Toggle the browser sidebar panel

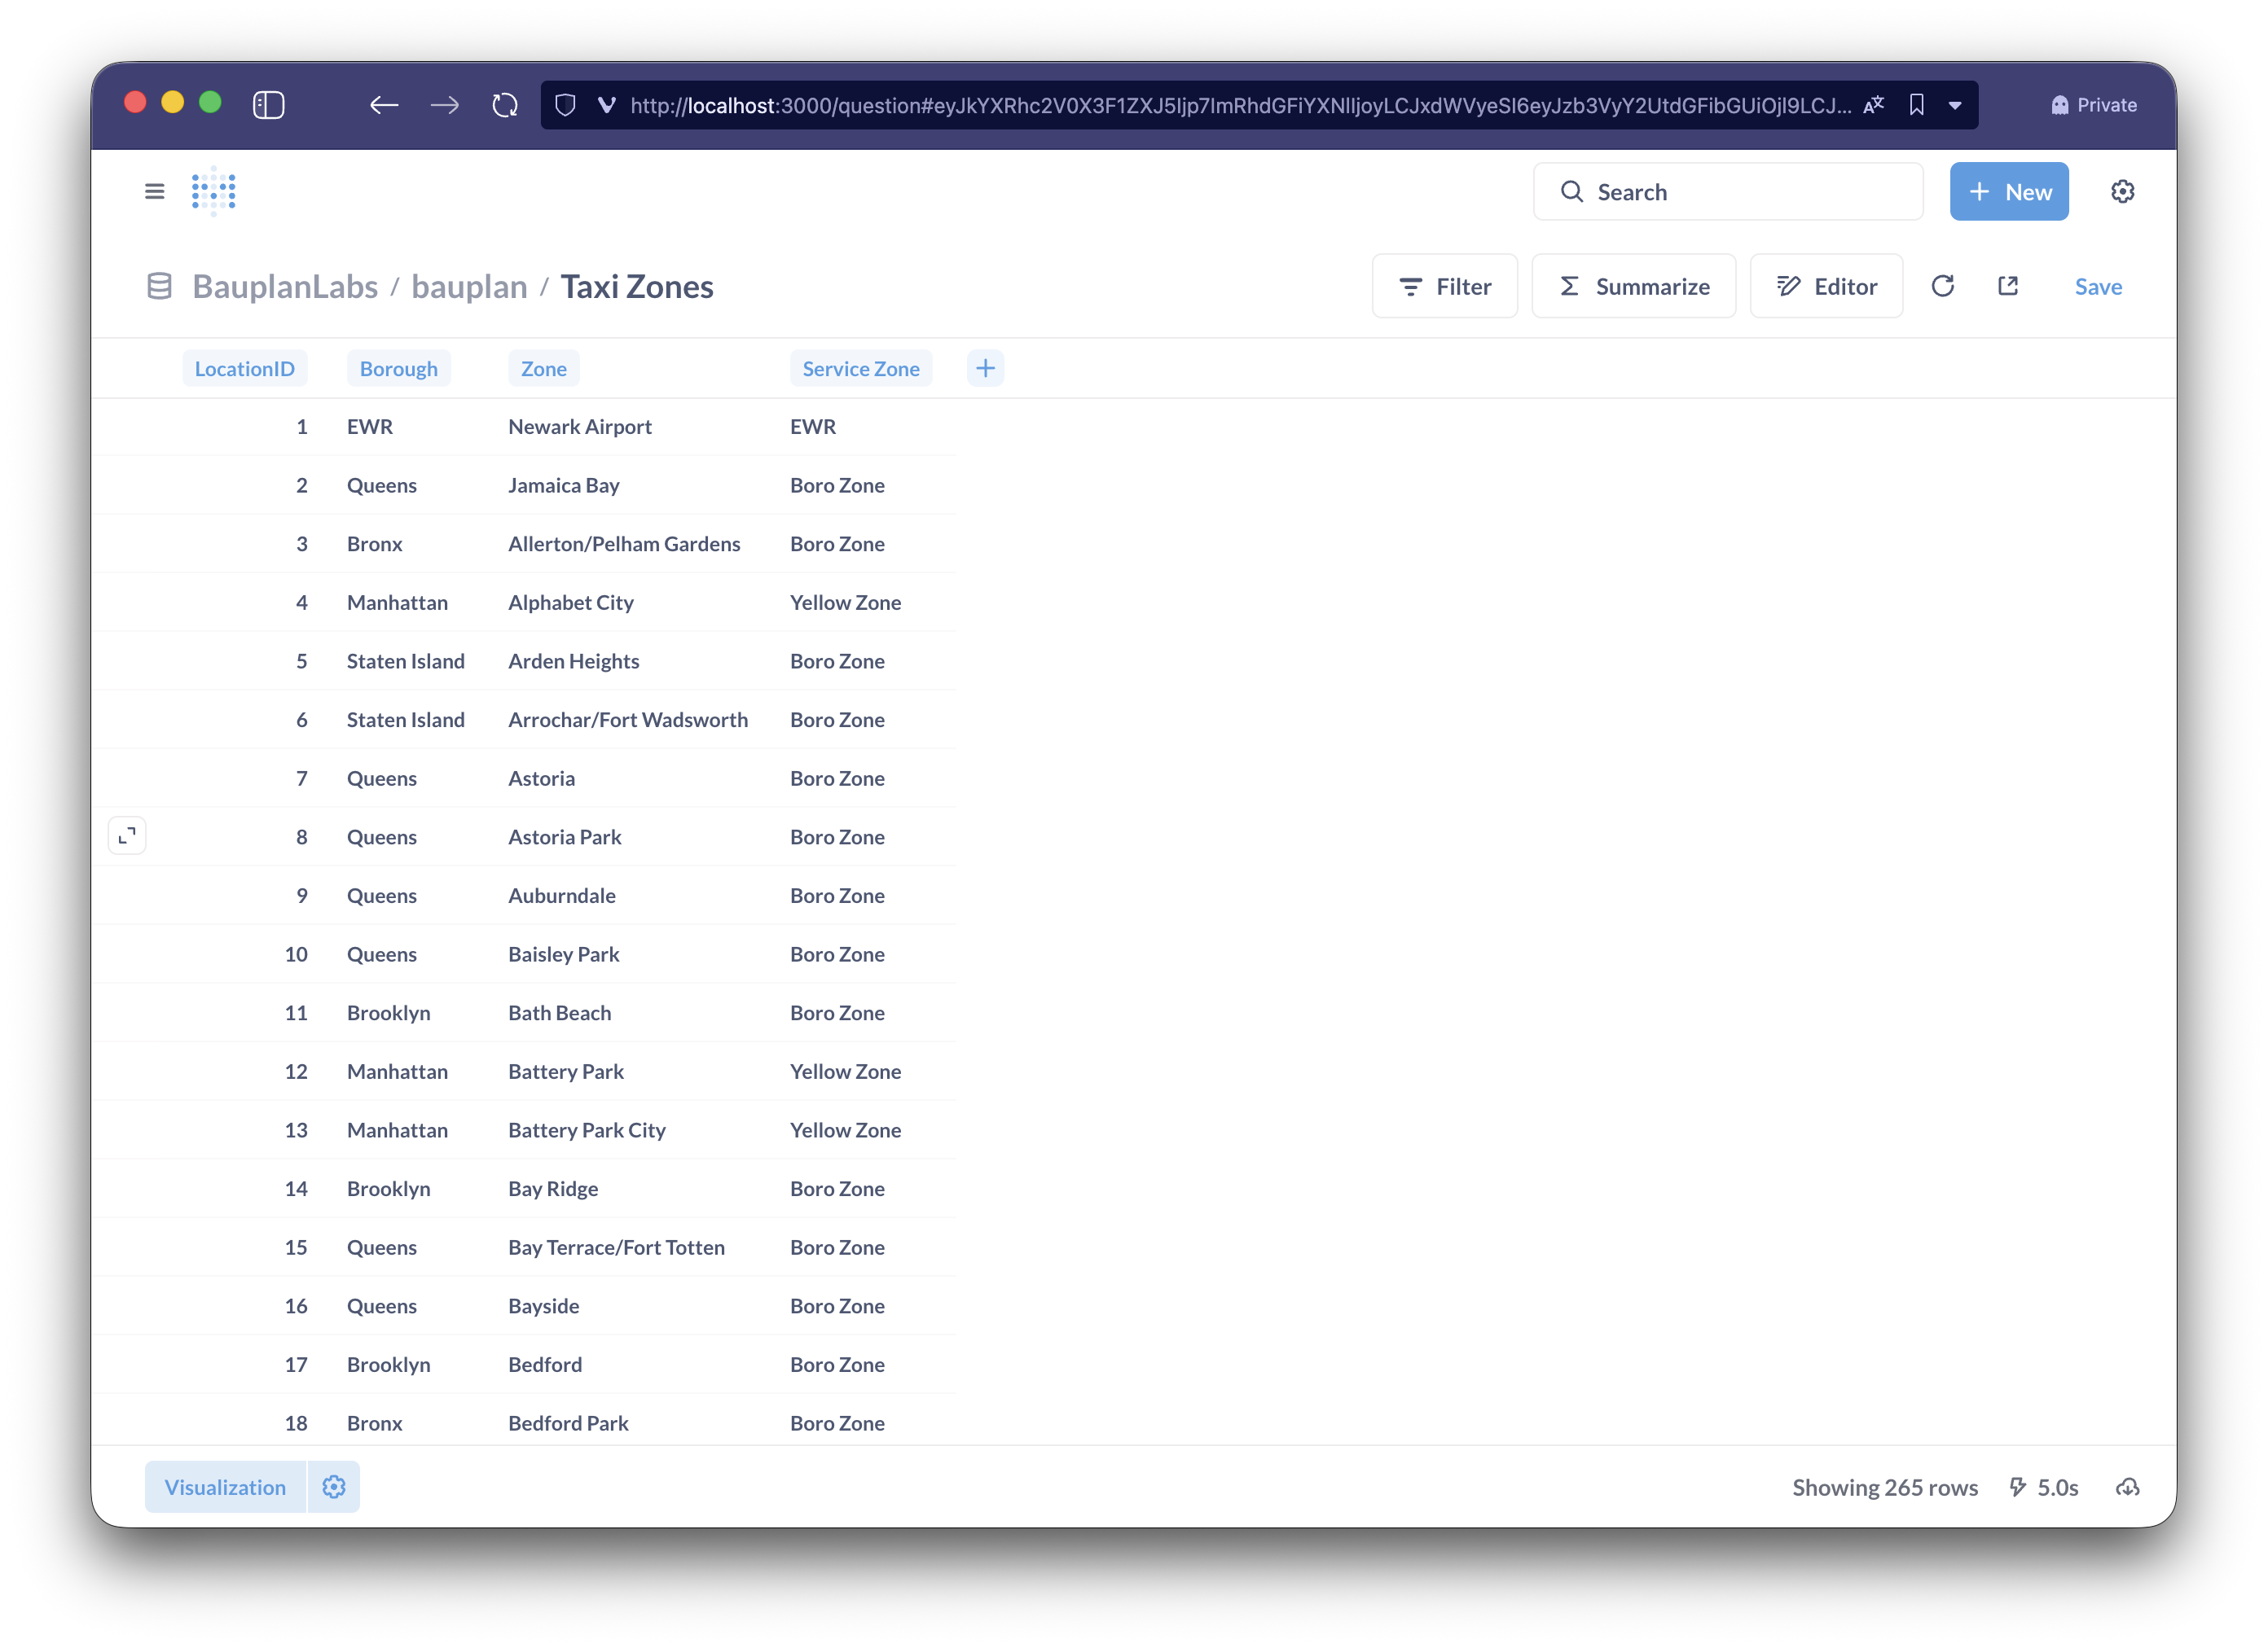268,105
